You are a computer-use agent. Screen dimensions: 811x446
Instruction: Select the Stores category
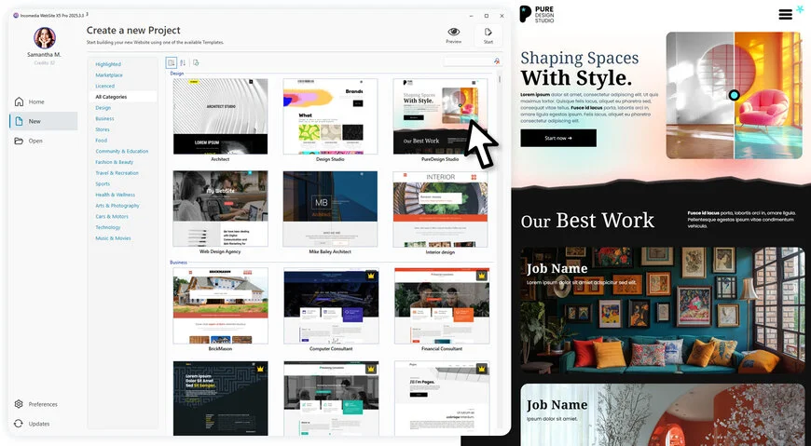(x=103, y=129)
